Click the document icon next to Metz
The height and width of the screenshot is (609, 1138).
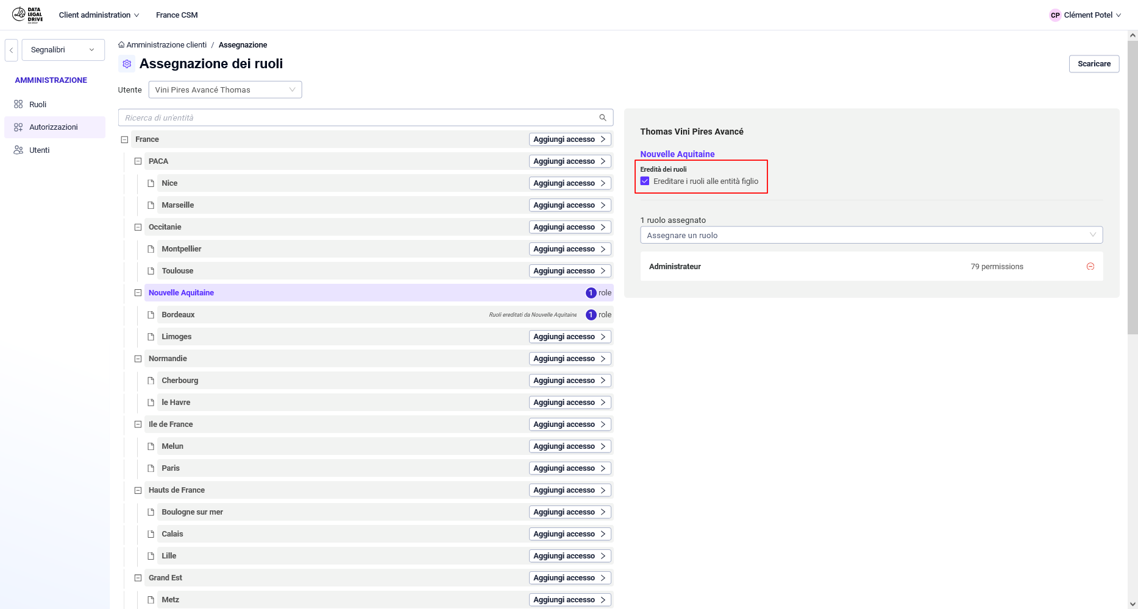pyautogui.click(x=151, y=600)
